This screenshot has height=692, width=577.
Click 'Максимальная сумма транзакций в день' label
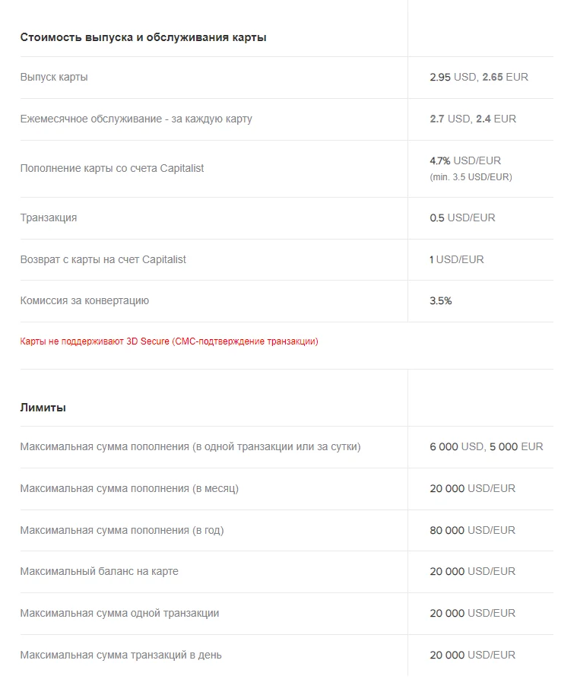click(120, 655)
